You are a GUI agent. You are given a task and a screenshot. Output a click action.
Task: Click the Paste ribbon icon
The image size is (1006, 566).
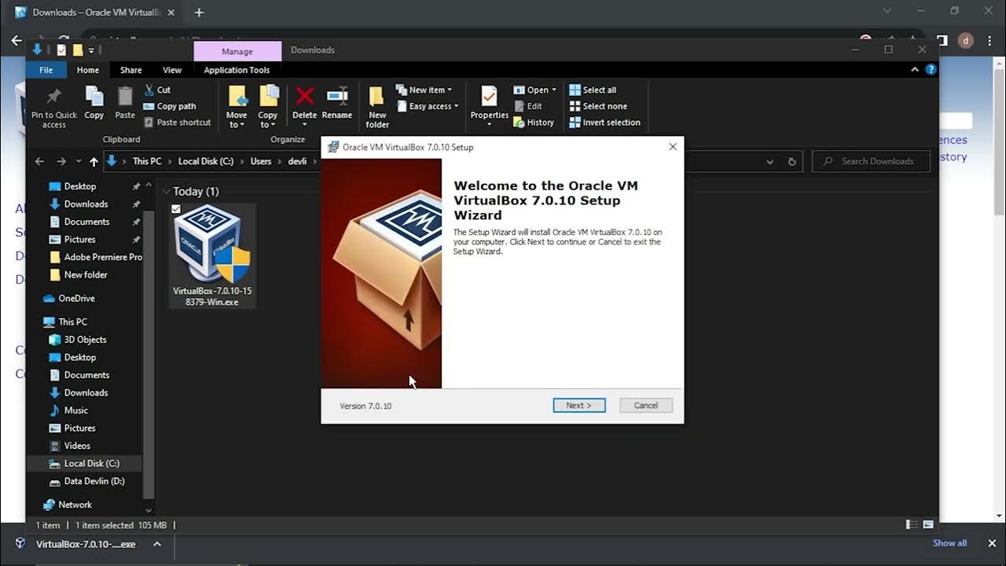[x=125, y=103]
